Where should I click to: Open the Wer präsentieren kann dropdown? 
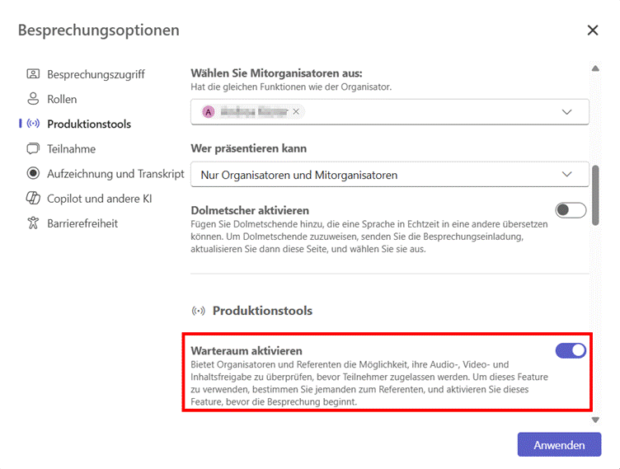pos(390,175)
